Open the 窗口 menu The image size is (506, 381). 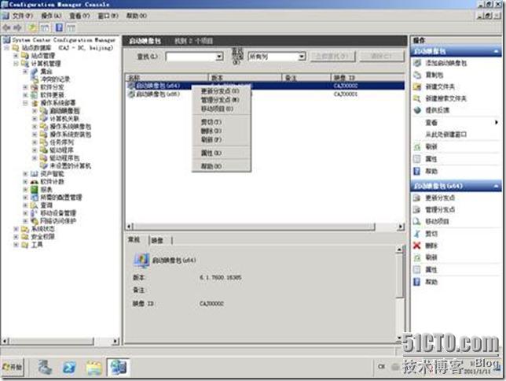(108, 16)
